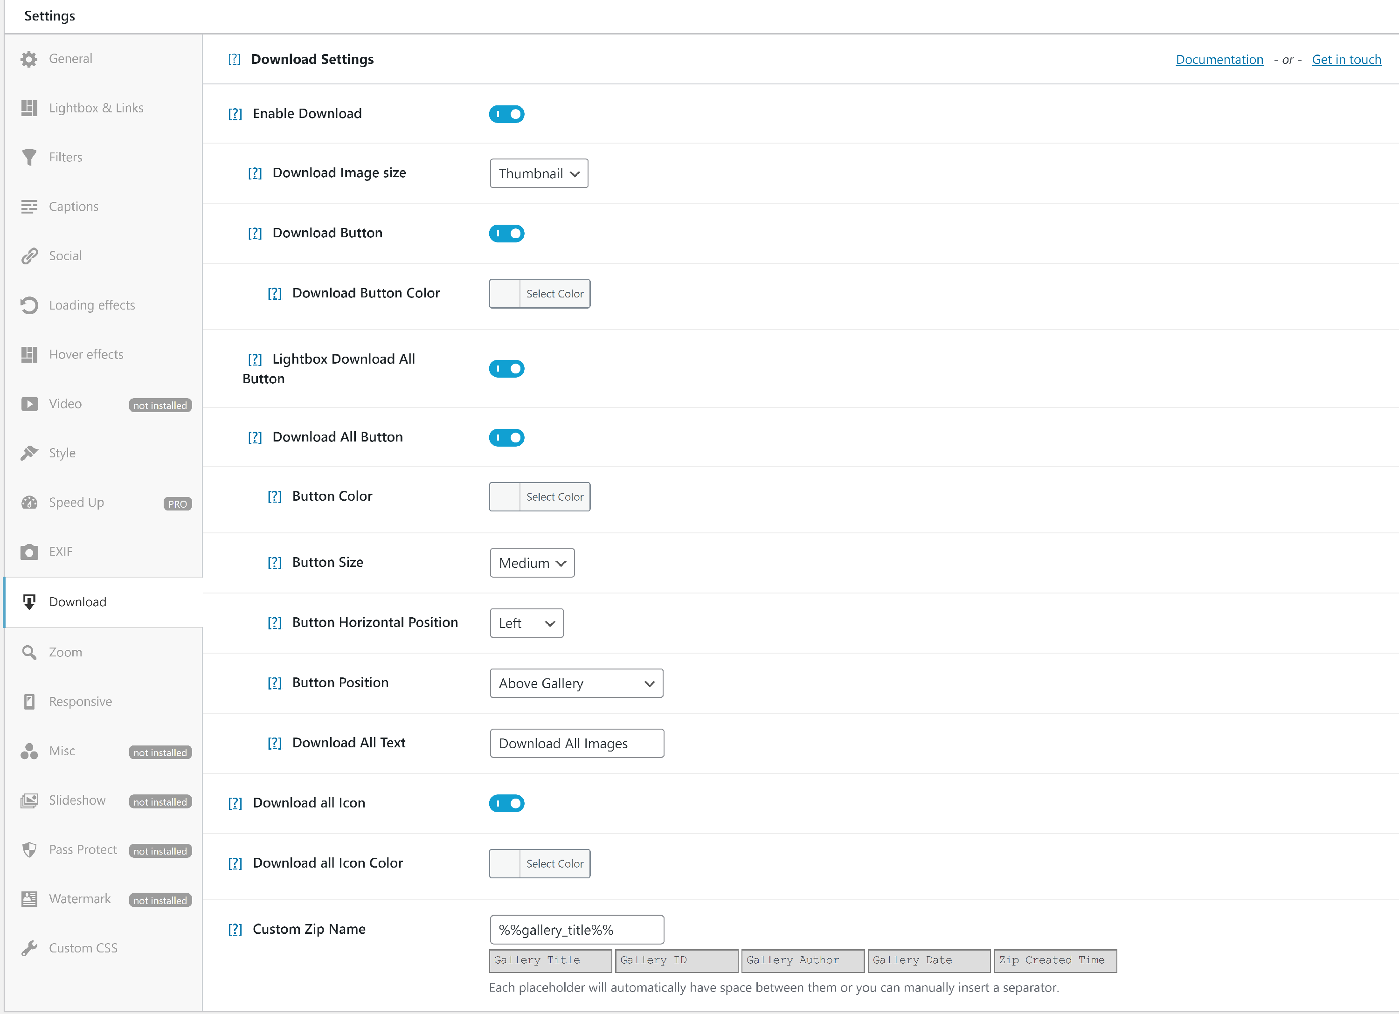Click the Custom CSS wrench icon
This screenshot has height=1014, width=1399.
(29, 949)
